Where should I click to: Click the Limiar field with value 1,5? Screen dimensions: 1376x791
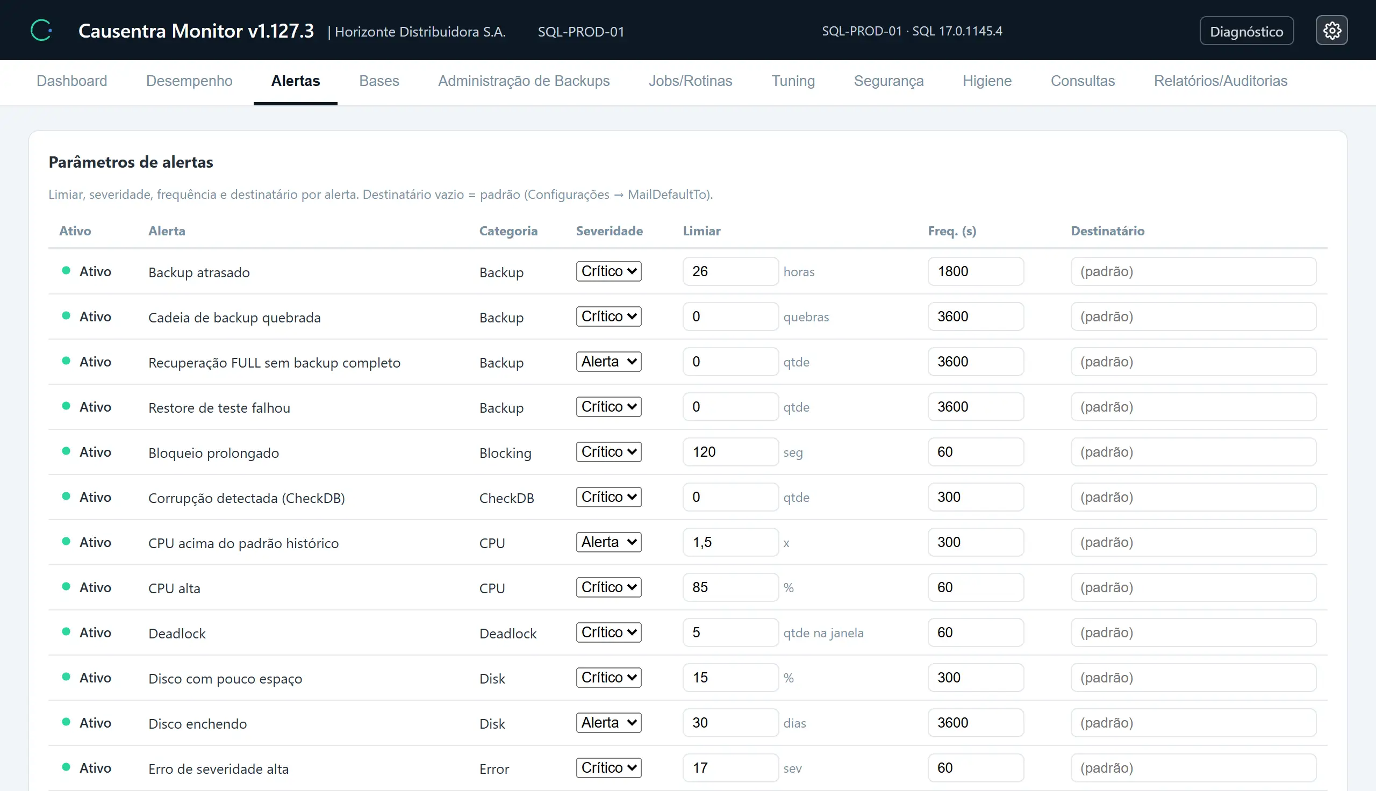point(730,542)
